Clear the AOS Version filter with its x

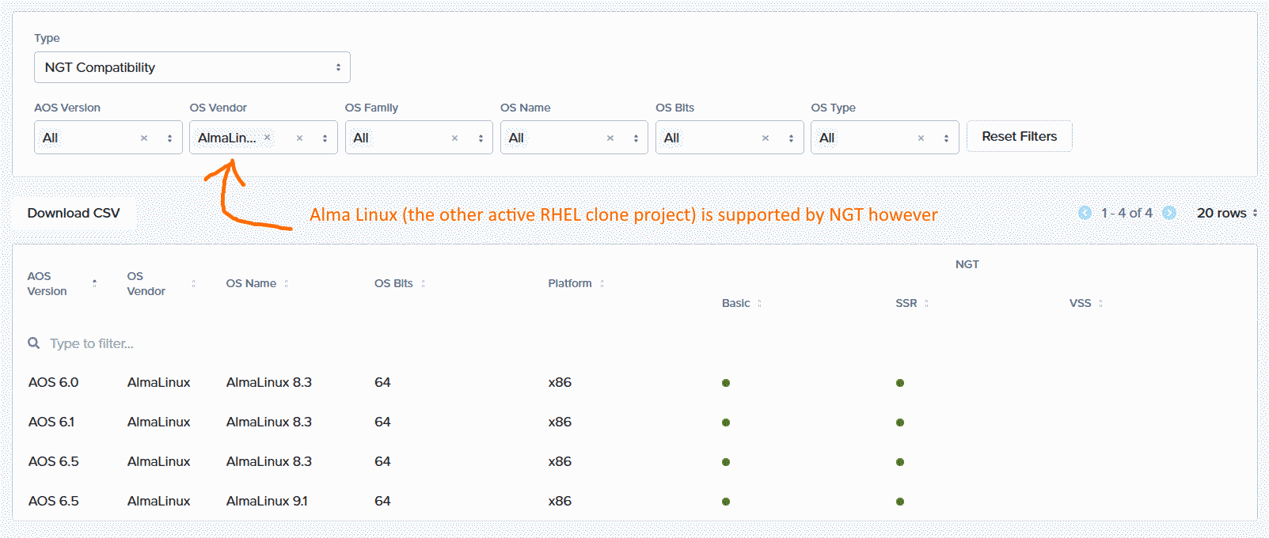144,138
